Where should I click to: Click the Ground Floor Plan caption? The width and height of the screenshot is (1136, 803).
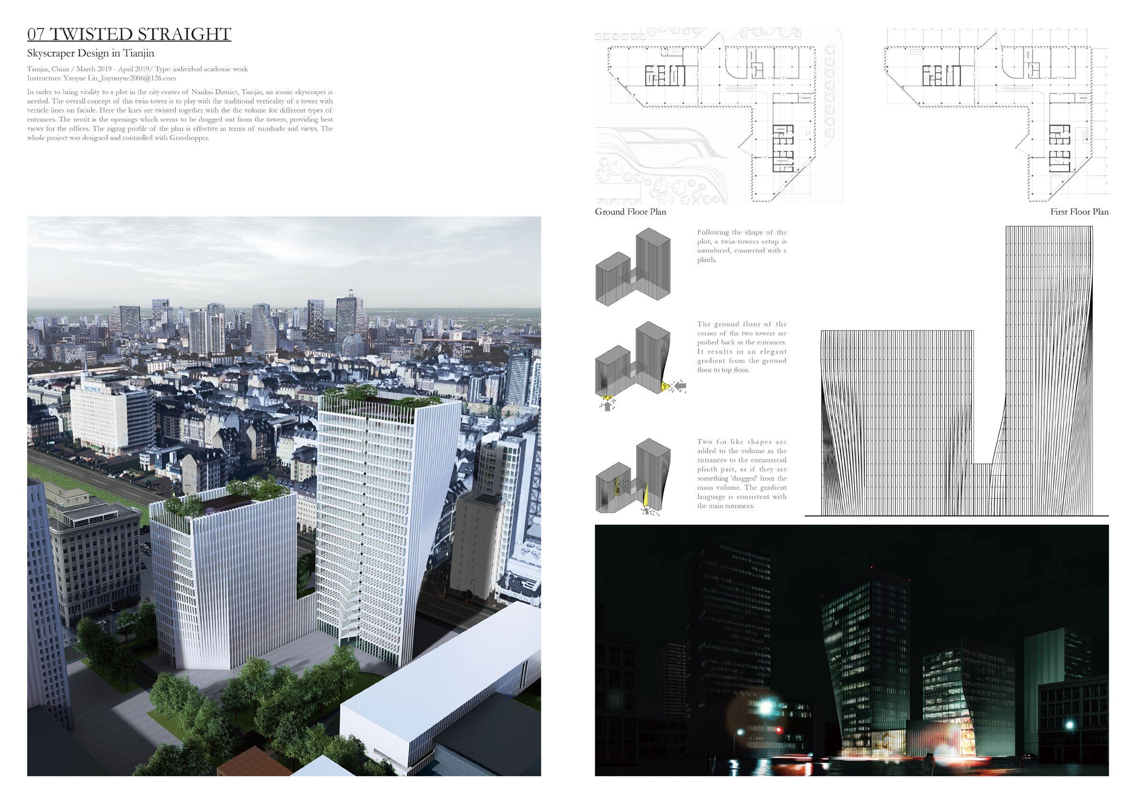630,212
